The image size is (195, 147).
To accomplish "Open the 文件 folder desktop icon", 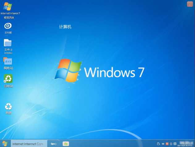I will (x=8, y=43).
